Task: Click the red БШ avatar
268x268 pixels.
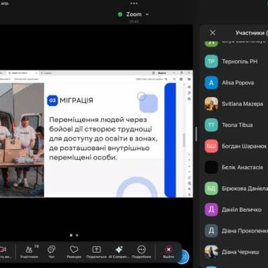Action: click(211, 146)
